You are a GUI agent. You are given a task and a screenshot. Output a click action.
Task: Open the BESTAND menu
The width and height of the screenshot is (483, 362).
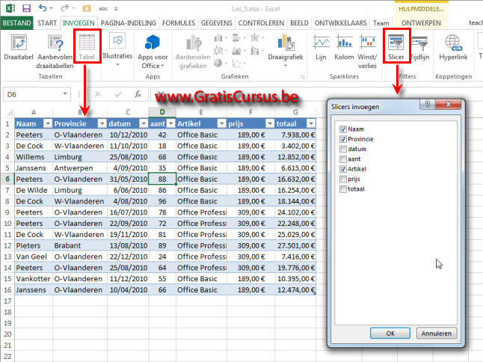click(16, 23)
